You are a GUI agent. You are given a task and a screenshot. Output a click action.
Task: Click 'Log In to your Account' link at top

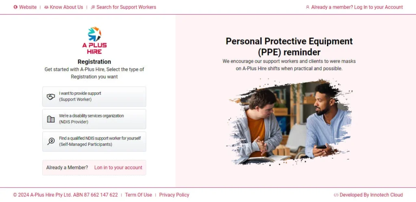(378, 7)
